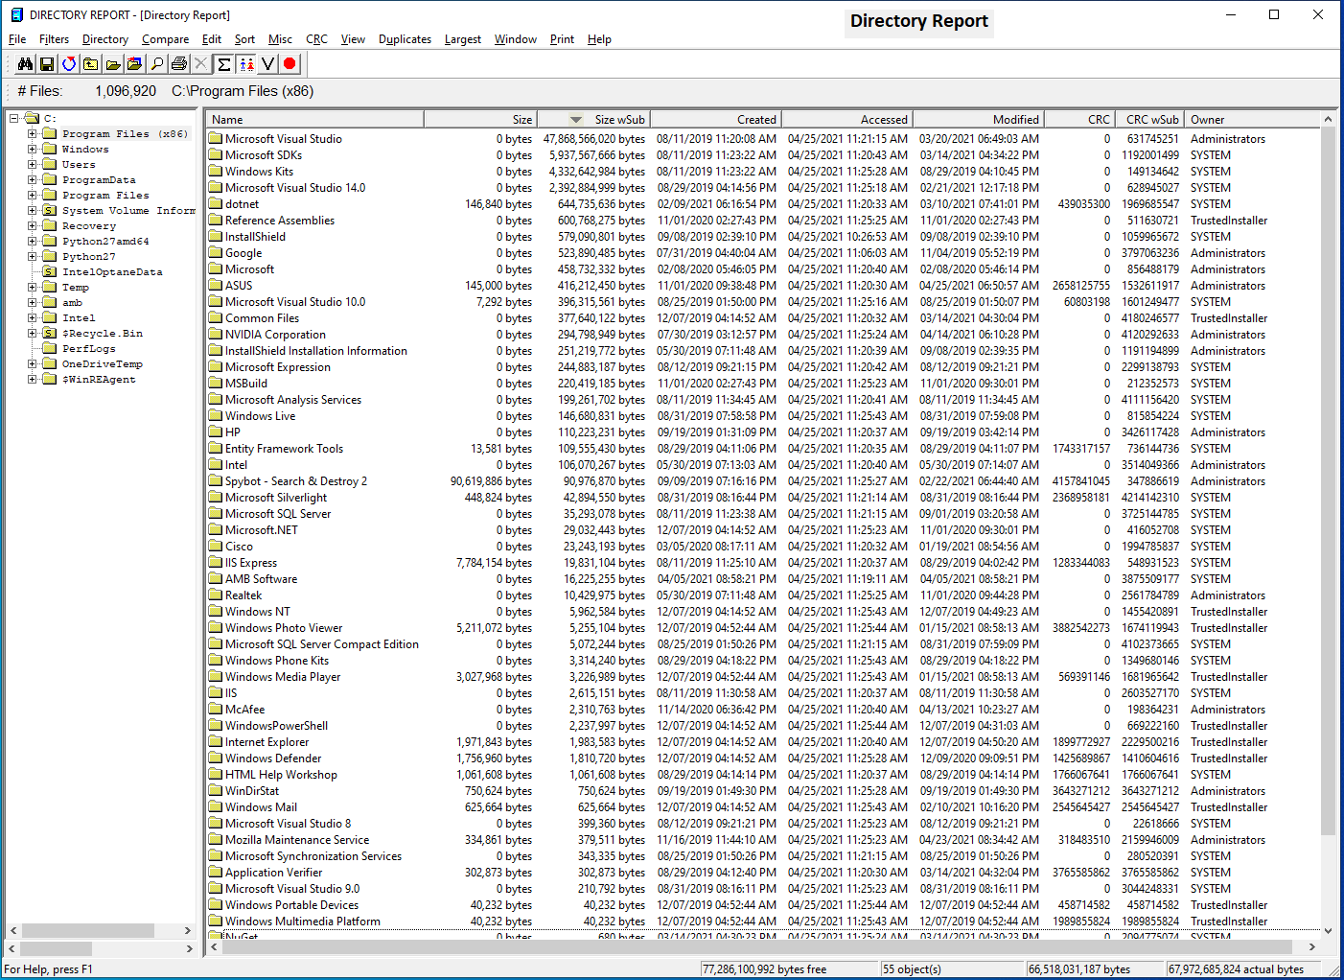Viewport: 1344px width, 980px height.
Task: Click the folder tree lower horizontal scrollbar
Action: 100,948
